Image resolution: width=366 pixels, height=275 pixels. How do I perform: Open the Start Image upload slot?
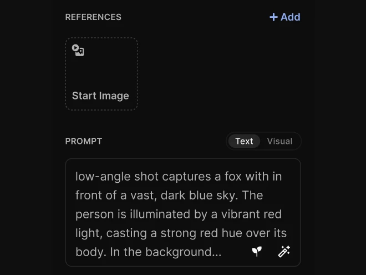(x=101, y=74)
